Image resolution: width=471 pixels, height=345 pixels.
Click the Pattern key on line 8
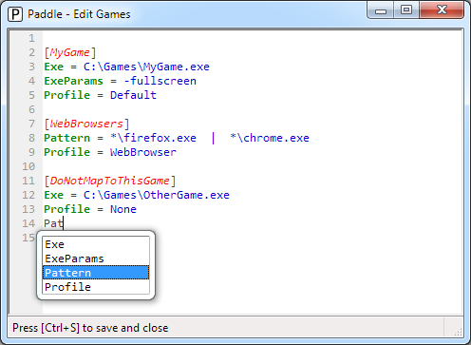(x=66, y=138)
